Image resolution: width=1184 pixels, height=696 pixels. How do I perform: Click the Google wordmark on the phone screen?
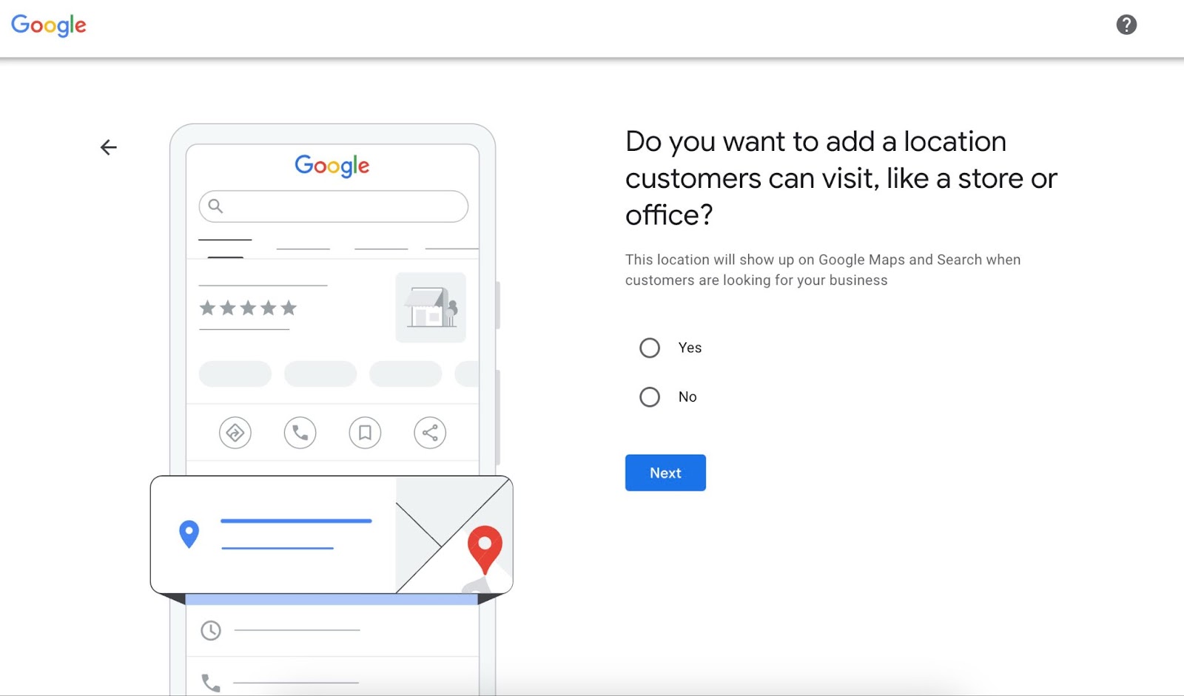(332, 166)
